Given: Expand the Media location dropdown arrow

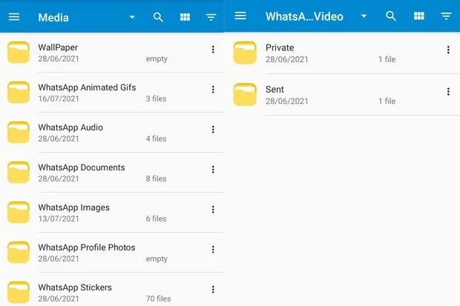Looking at the screenshot, I should [x=132, y=17].
